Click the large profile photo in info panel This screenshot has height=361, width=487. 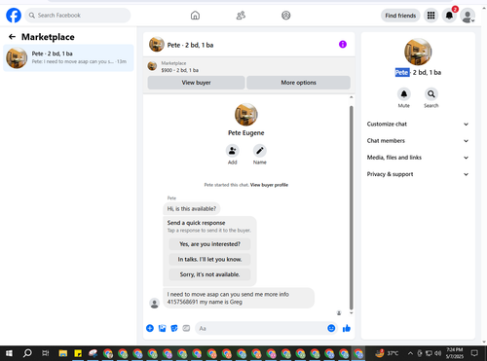(x=418, y=52)
